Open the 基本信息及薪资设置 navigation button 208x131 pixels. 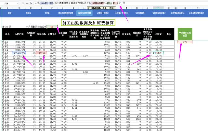click(x=66, y=13)
